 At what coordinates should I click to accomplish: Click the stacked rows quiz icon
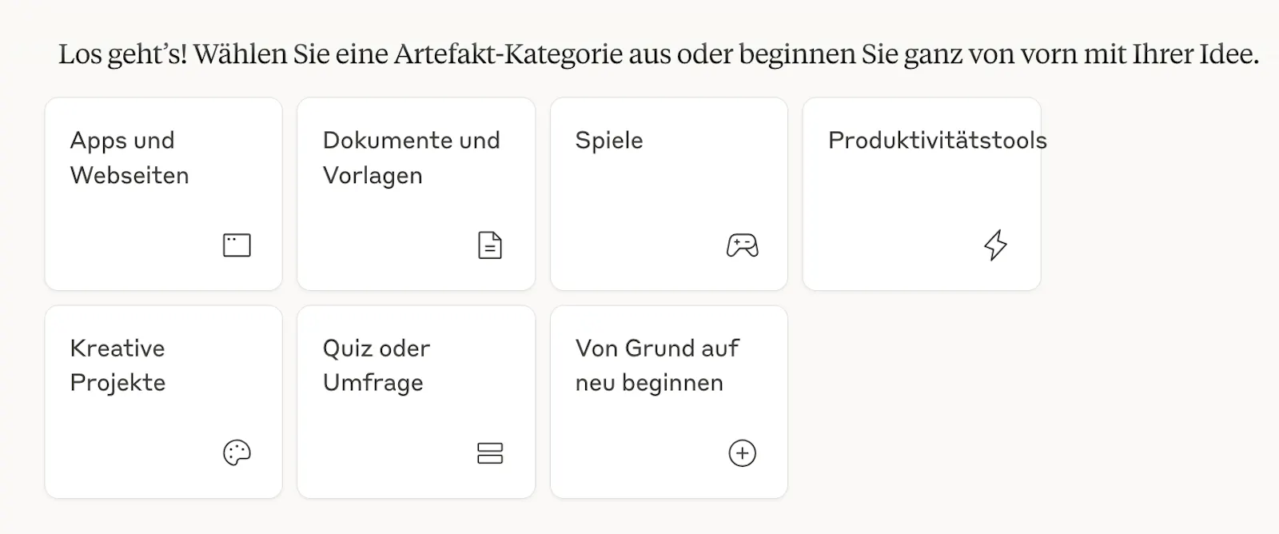click(x=489, y=453)
